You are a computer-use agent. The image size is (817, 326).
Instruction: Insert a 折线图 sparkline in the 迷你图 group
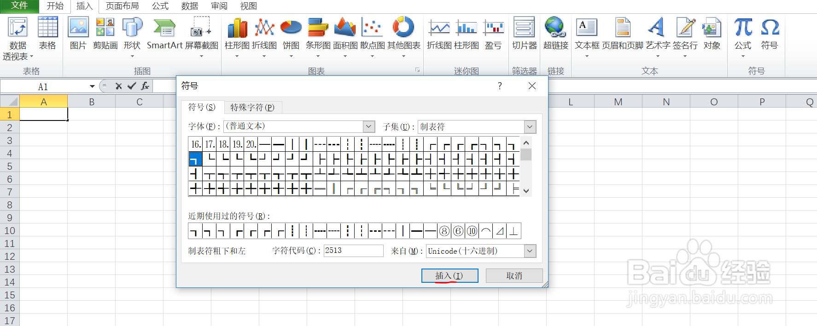coord(439,33)
